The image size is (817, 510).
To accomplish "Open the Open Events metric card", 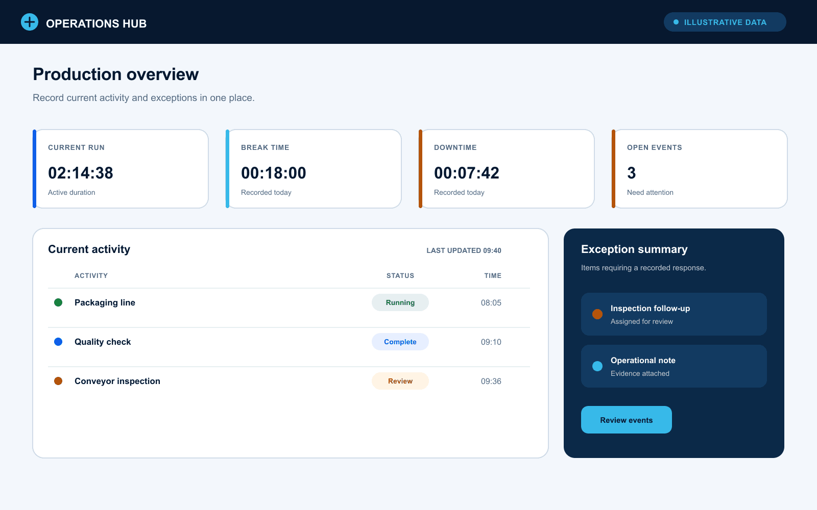I will 700,169.
